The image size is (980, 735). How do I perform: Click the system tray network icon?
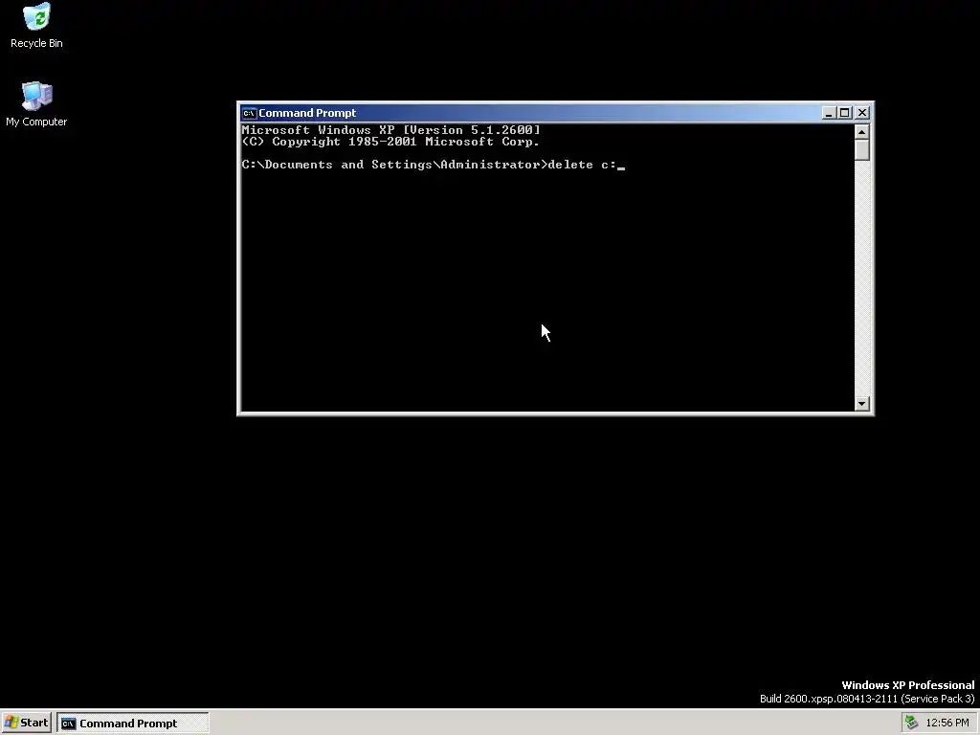(911, 723)
